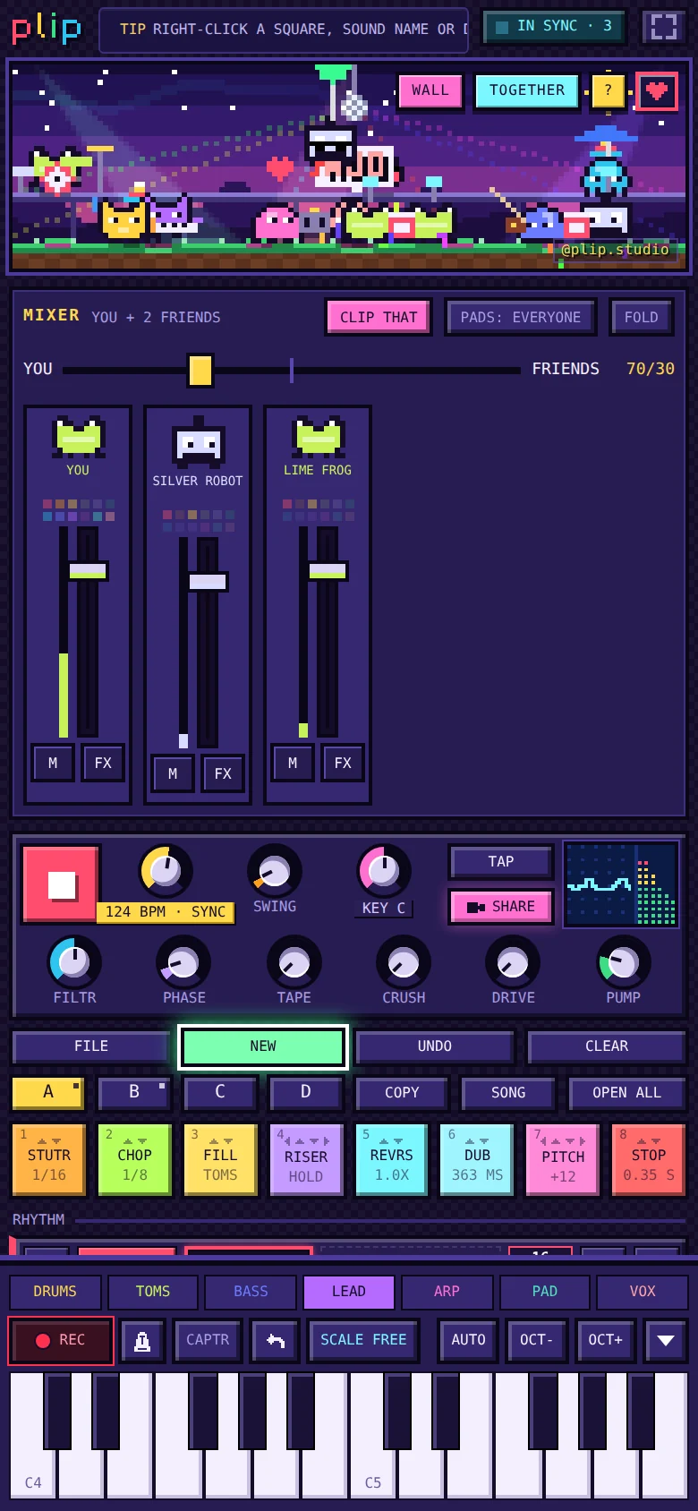Select the YOU frog avatar in mixer
This screenshot has height=1511, width=698.
pyautogui.click(x=79, y=437)
